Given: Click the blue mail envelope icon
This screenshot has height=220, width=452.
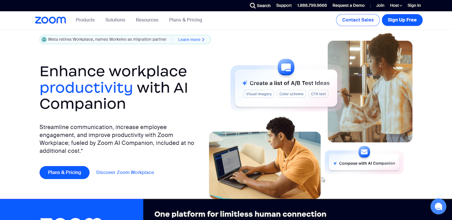Looking at the screenshot, I should click(364, 152).
